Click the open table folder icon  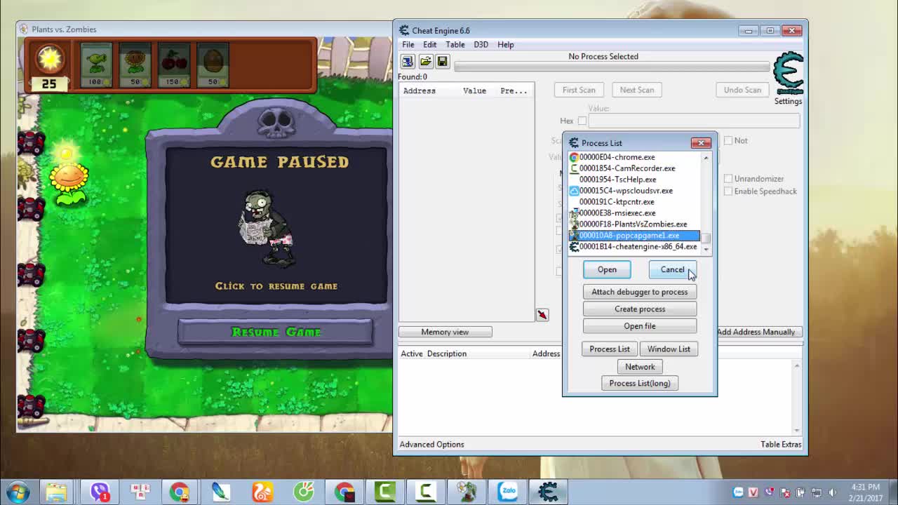click(425, 62)
